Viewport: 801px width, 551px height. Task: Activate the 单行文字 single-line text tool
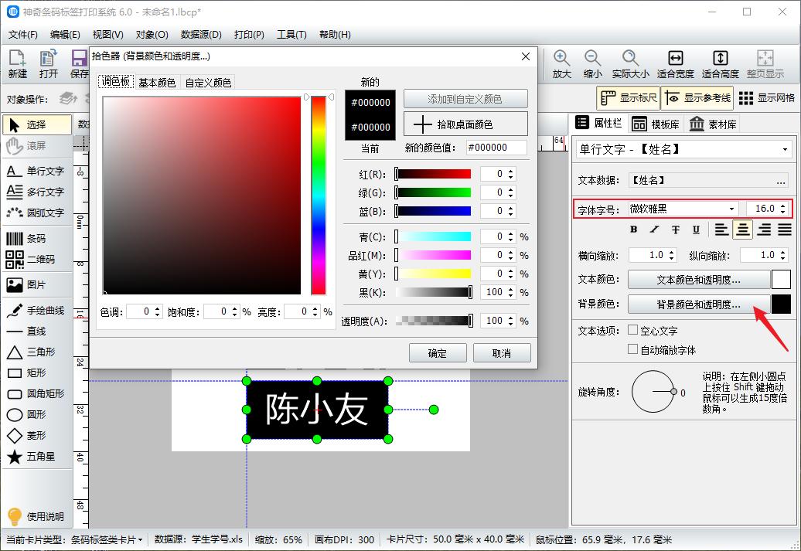coord(36,171)
